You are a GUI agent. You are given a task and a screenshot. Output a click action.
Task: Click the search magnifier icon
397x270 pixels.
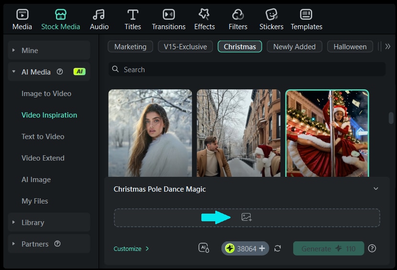[115, 69]
